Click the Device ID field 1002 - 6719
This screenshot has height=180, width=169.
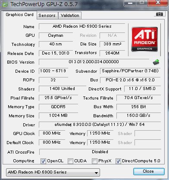[53, 71]
